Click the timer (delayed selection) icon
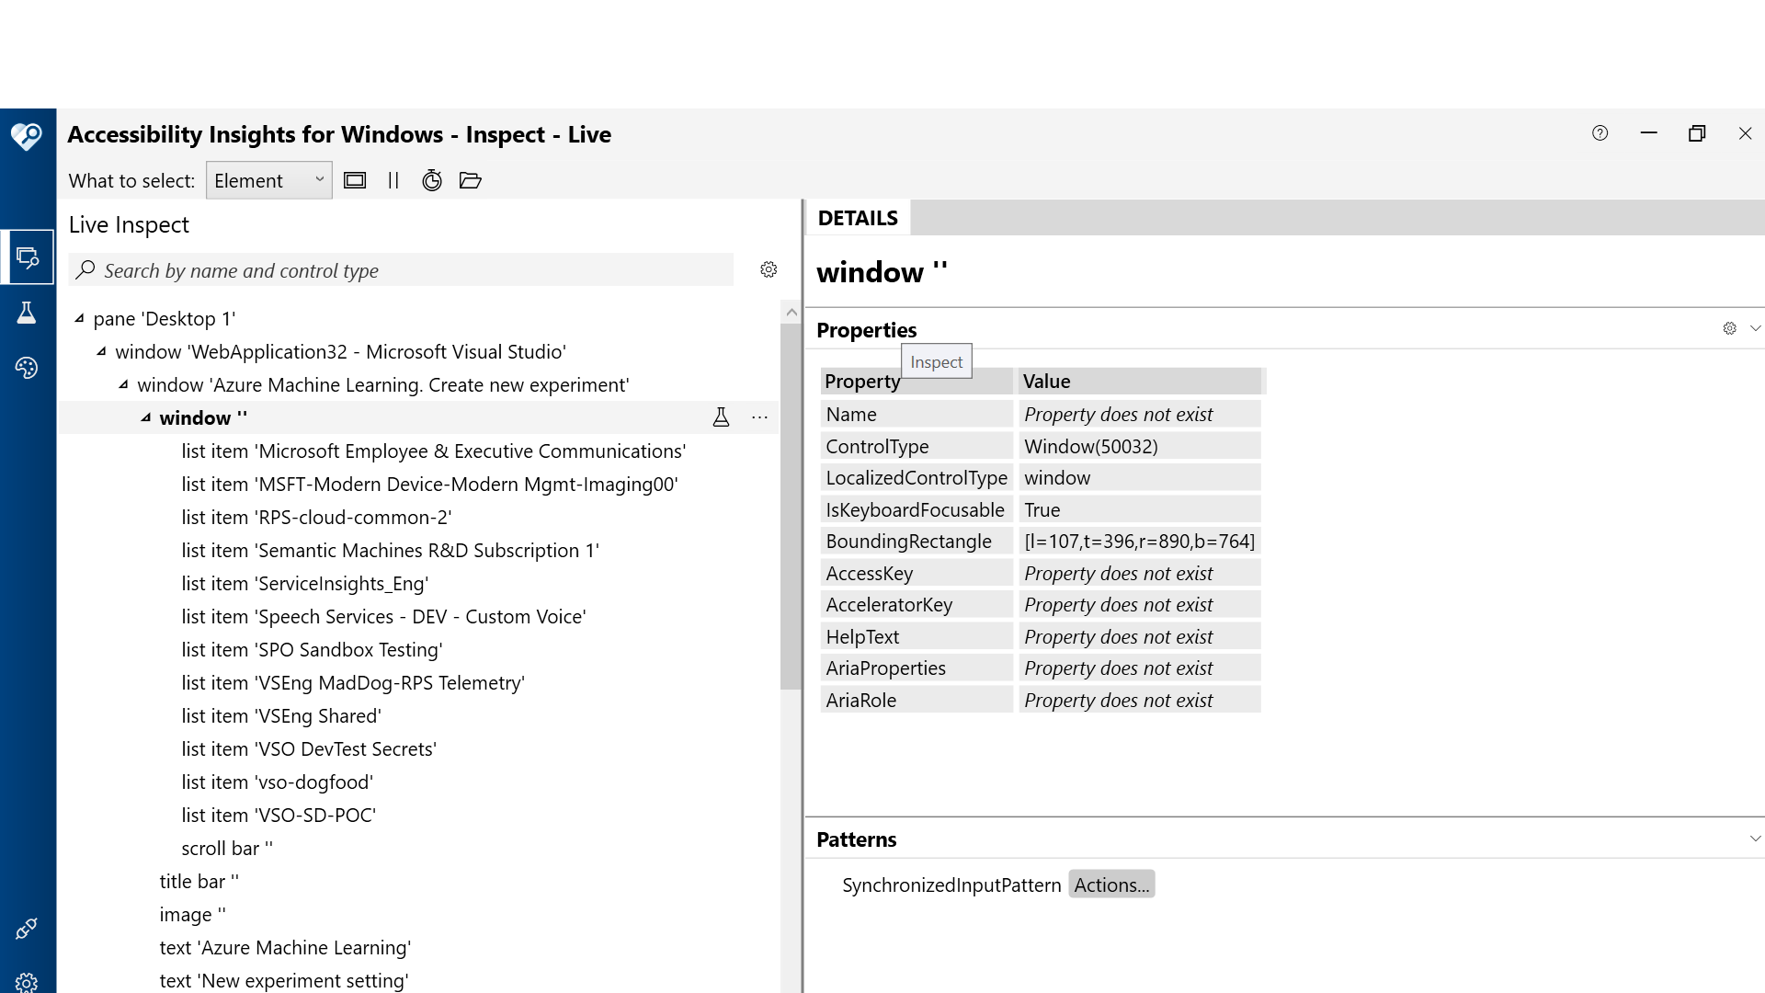 tap(431, 180)
